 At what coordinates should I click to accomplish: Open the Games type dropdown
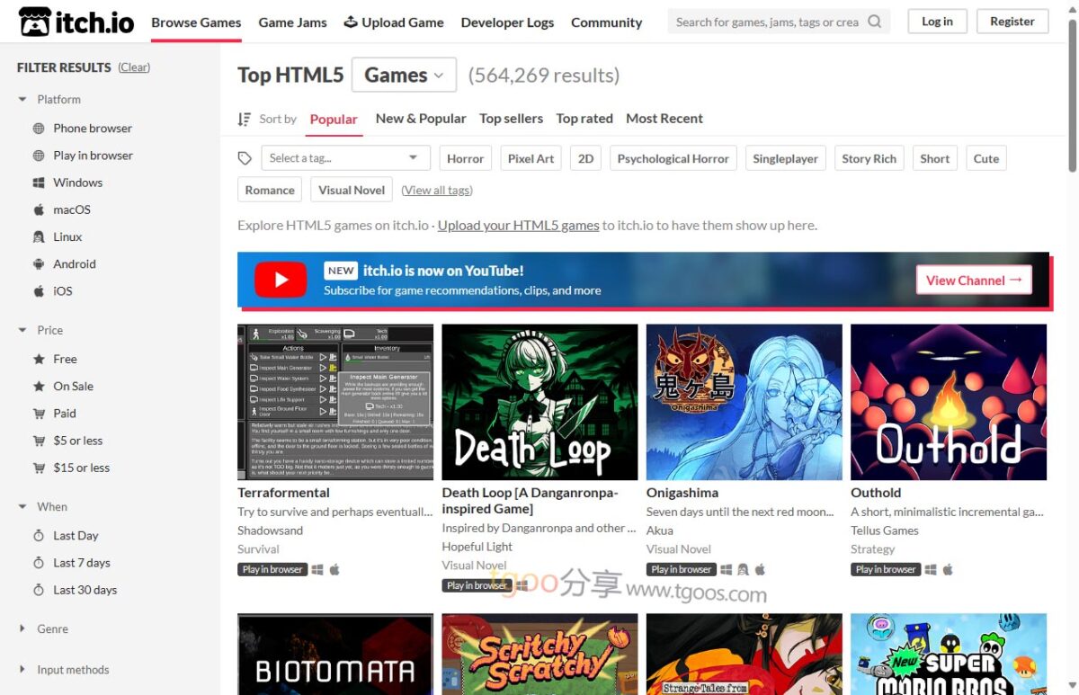(404, 75)
